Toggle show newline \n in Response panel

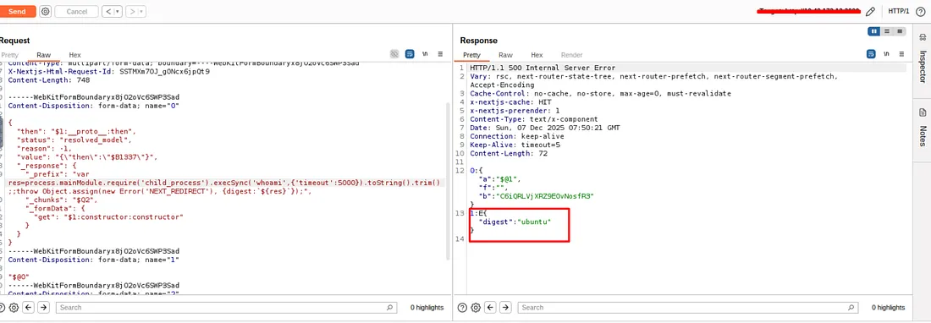pos(886,54)
